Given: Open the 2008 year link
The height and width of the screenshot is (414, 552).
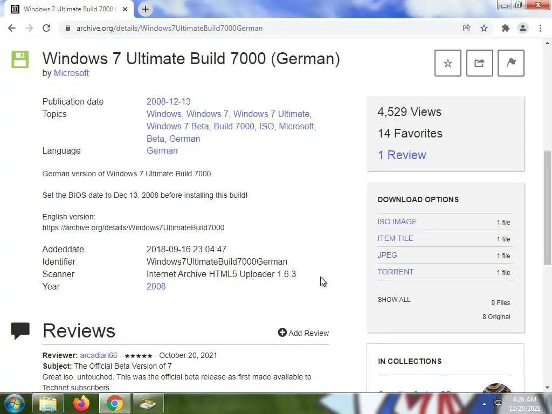Looking at the screenshot, I should tap(156, 287).
